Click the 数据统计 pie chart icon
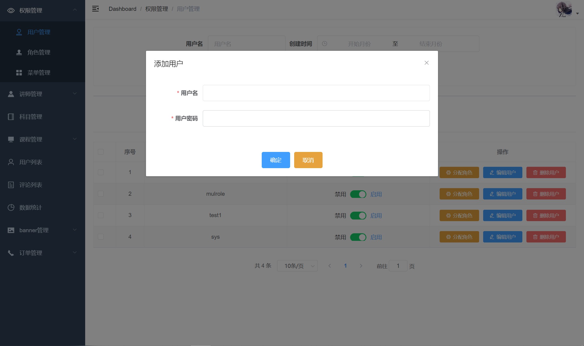Image resolution: width=584 pixels, height=346 pixels. coord(11,208)
